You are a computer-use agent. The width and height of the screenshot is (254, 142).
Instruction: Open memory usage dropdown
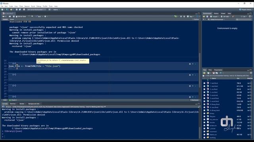point(225,17)
